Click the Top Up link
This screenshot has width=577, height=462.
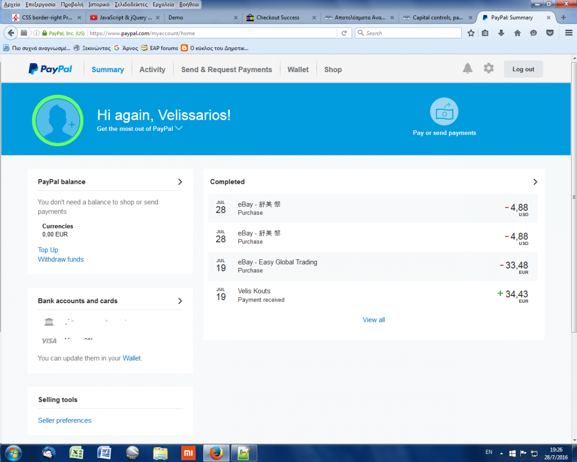(48, 250)
